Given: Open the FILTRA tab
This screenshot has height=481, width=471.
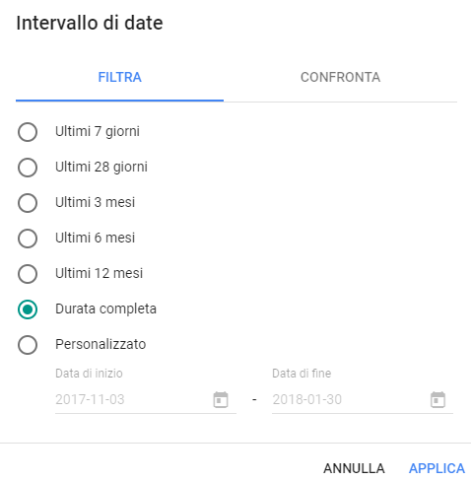Looking at the screenshot, I should click(119, 78).
